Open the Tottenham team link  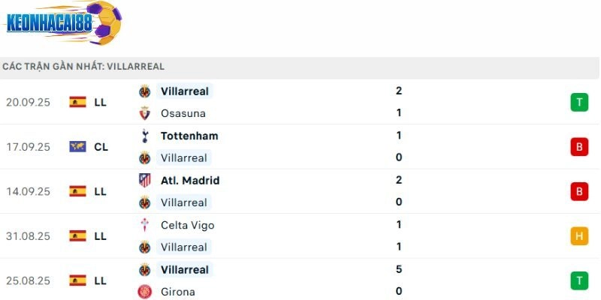coord(189,136)
